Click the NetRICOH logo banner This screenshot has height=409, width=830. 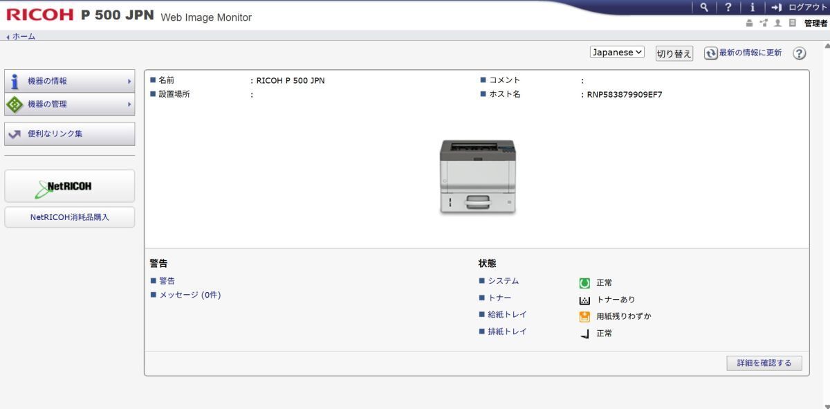point(70,186)
